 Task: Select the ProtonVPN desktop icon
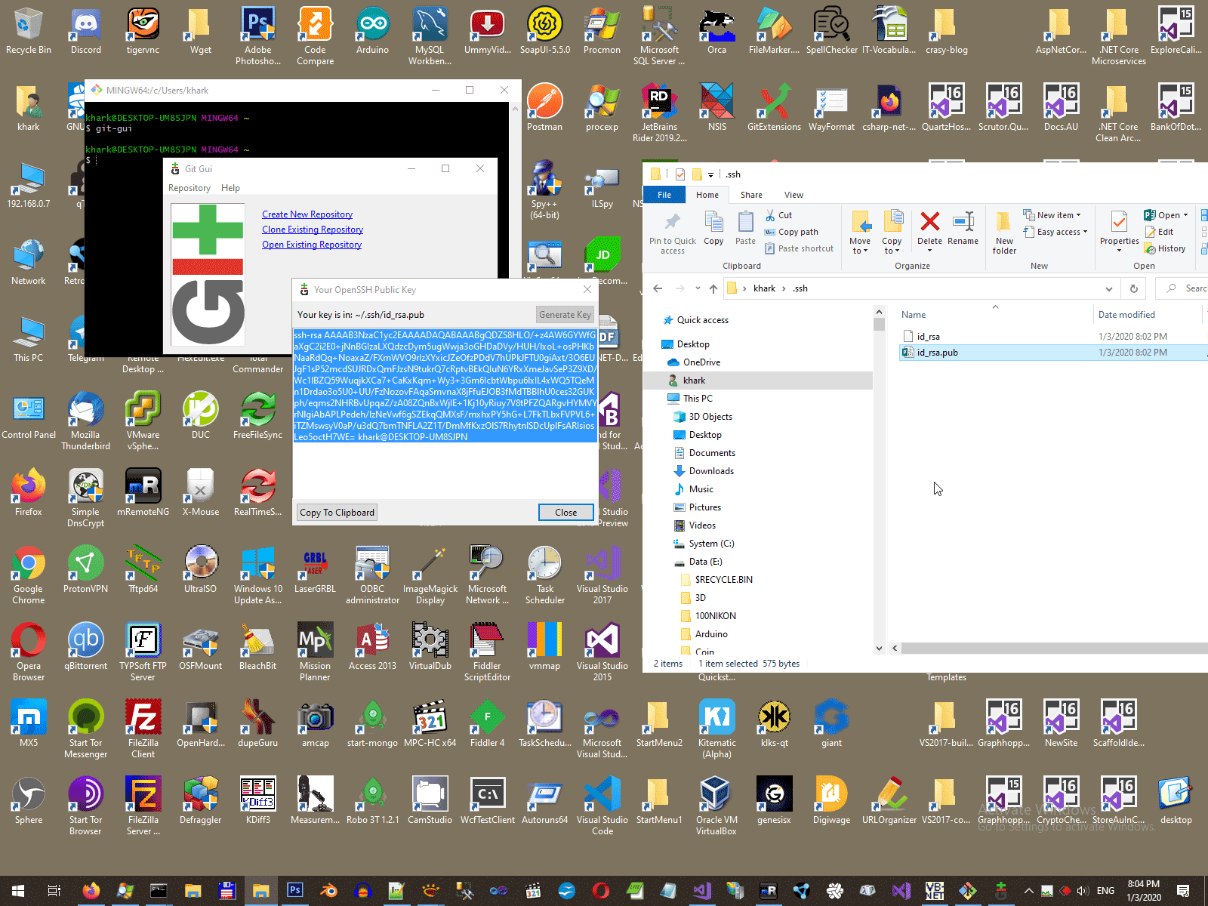pyautogui.click(x=85, y=569)
